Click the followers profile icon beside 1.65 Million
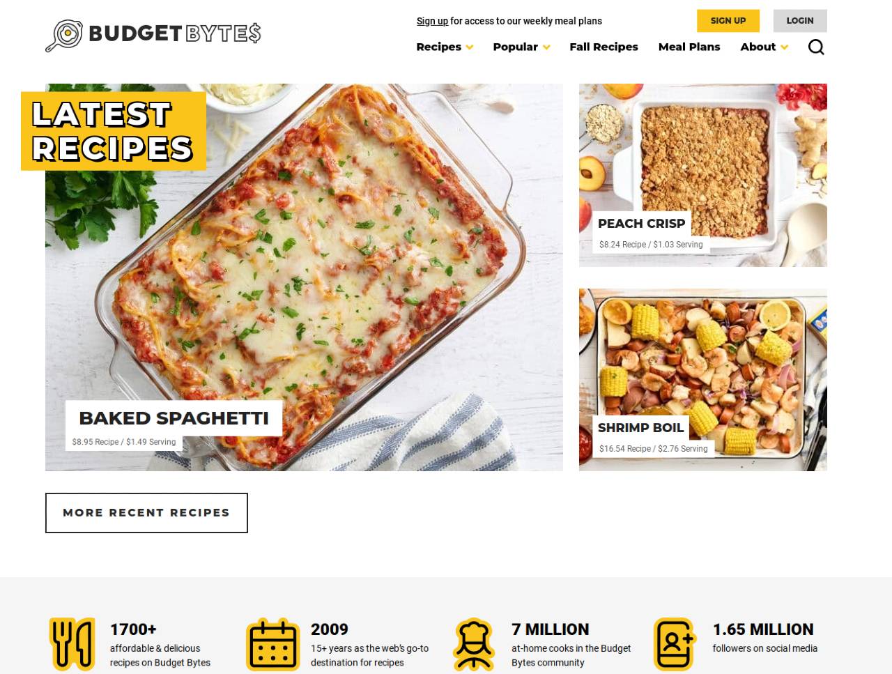892x674 pixels. (675, 644)
